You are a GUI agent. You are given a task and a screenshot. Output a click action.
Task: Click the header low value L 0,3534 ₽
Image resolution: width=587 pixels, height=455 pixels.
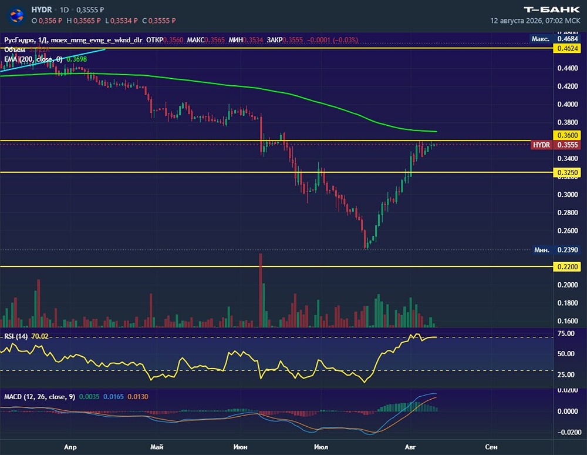click(122, 21)
